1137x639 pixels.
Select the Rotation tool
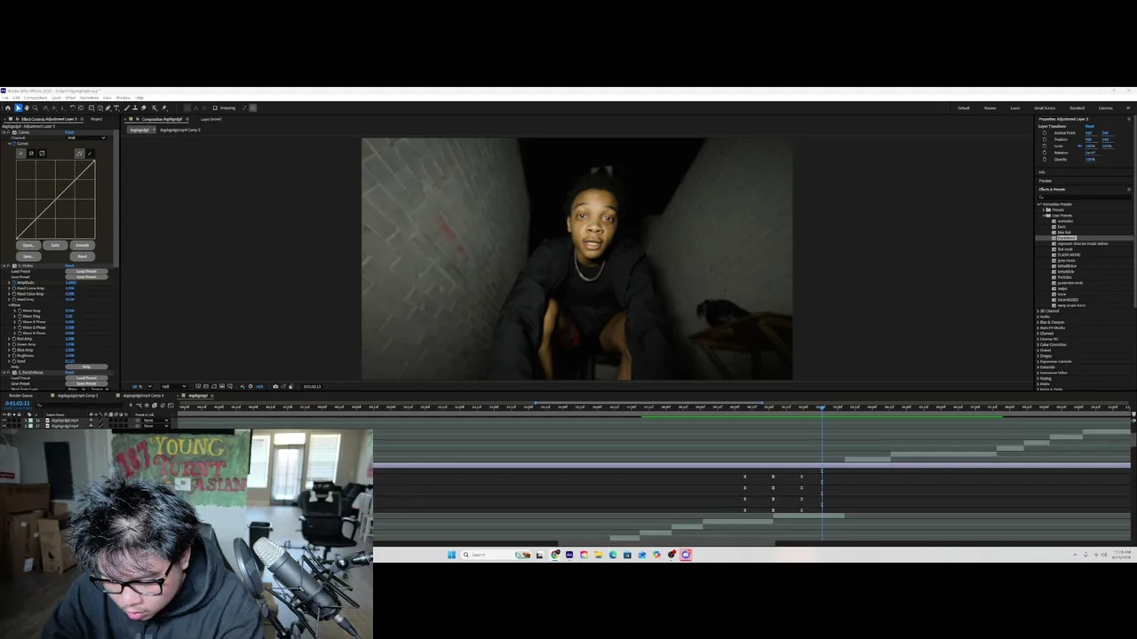coord(72,108)
